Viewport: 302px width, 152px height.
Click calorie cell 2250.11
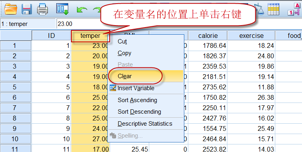[x=208, y=108]
